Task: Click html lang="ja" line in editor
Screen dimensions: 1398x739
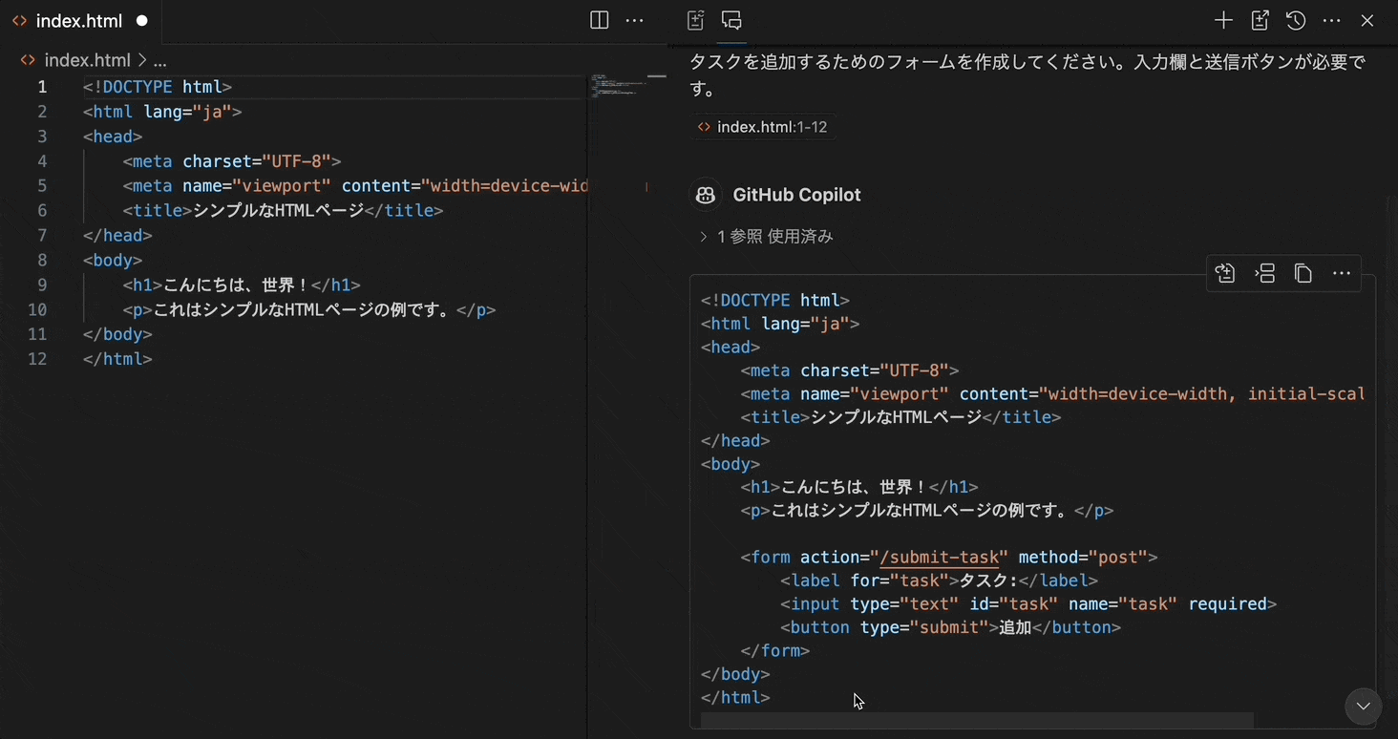Action: [162, 112]
